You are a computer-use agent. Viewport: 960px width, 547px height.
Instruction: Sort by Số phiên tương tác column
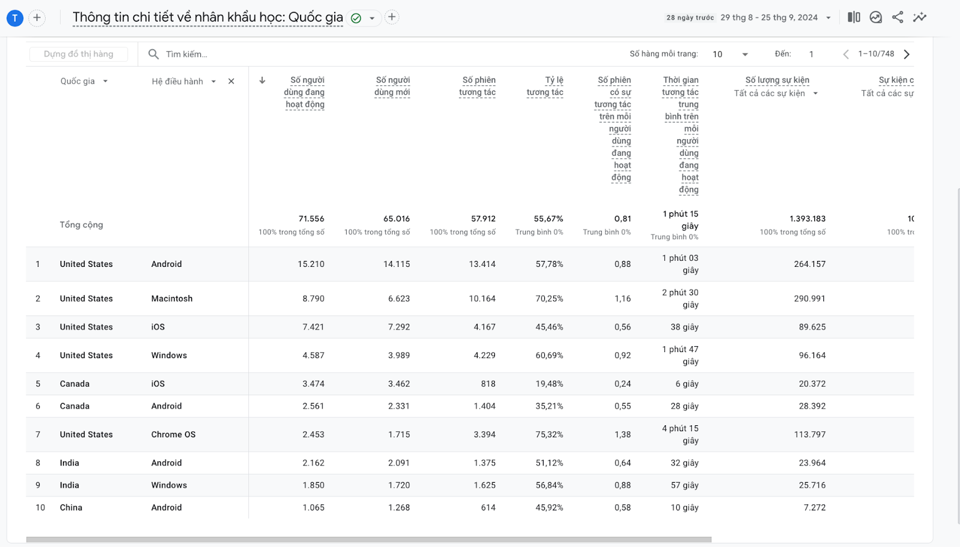478,86
